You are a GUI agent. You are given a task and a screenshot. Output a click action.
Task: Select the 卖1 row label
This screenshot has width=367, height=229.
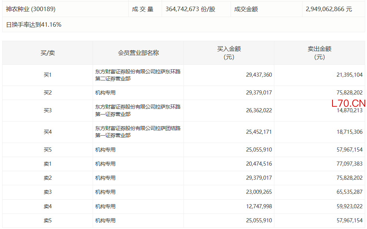(x=47, y=163)
